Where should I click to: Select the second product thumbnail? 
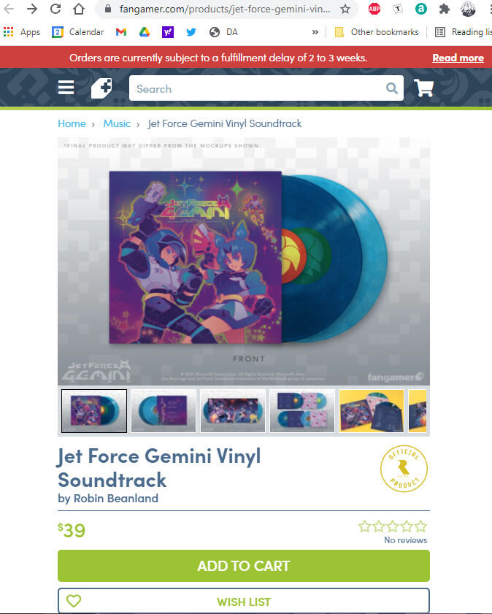pyautogui.click(x=164, y=411)
